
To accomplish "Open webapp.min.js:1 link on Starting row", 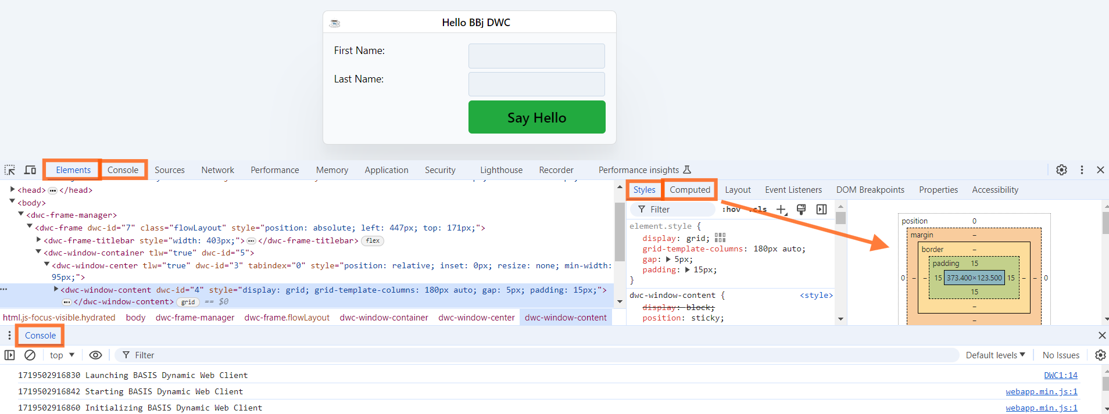I will 1042,391.
